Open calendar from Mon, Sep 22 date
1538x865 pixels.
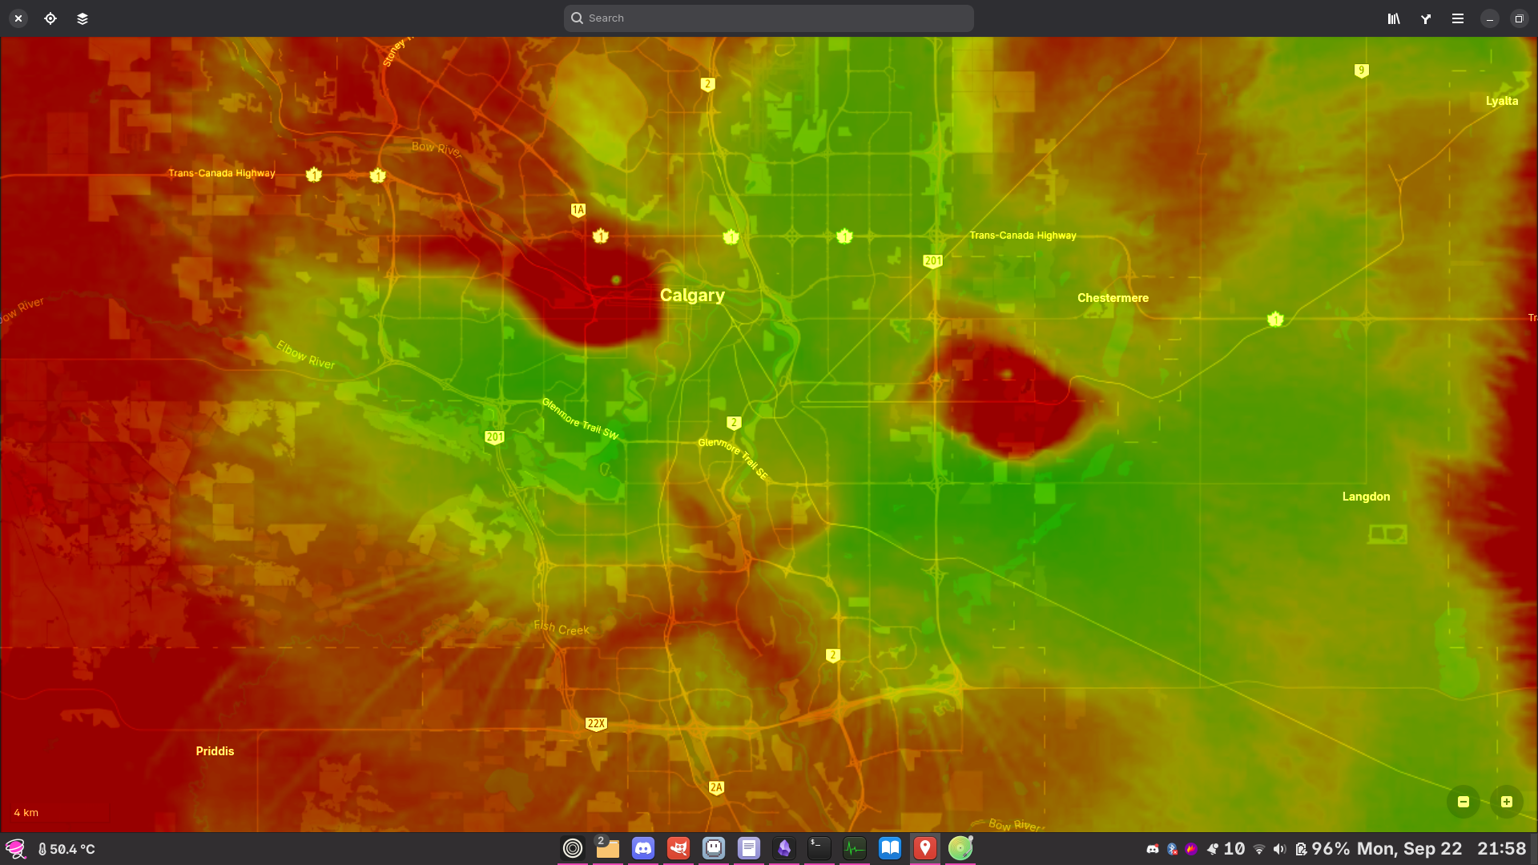coord(1410,849)
